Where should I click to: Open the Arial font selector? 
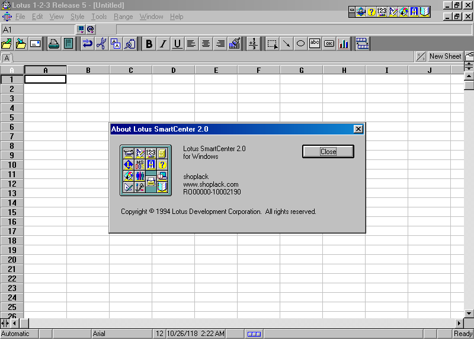(x=122, y=334)
